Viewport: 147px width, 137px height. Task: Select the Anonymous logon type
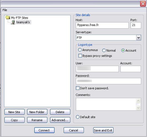point(80,50)
